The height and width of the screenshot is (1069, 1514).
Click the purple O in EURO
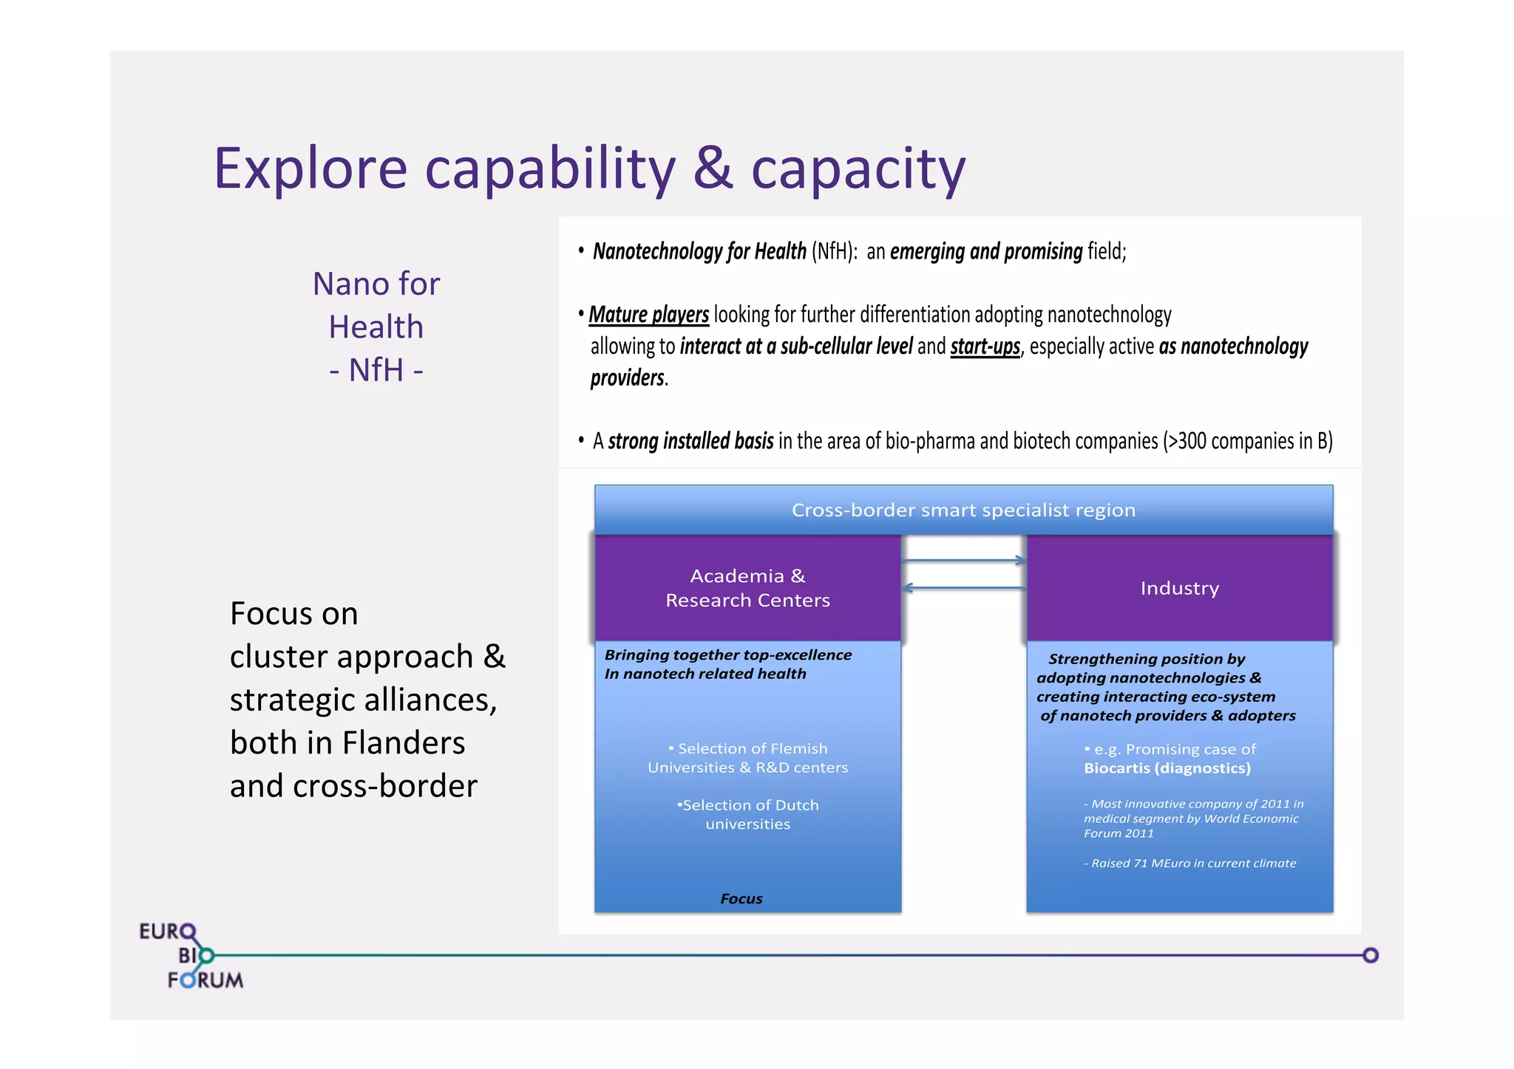[x=188, y=931]
